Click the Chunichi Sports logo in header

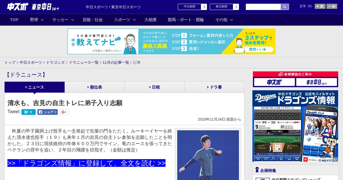coord(17,7)
